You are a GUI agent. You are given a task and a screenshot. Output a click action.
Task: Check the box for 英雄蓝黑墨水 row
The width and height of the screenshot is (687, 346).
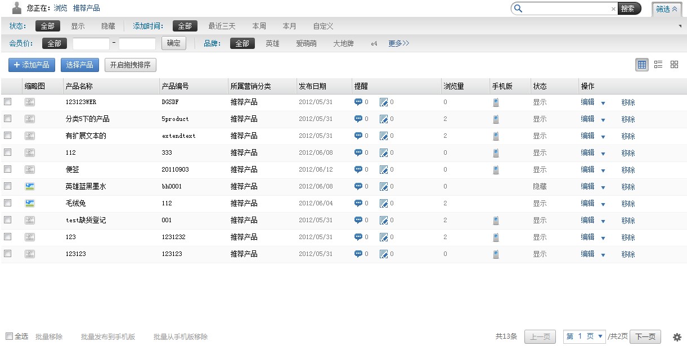coord(8,186)
